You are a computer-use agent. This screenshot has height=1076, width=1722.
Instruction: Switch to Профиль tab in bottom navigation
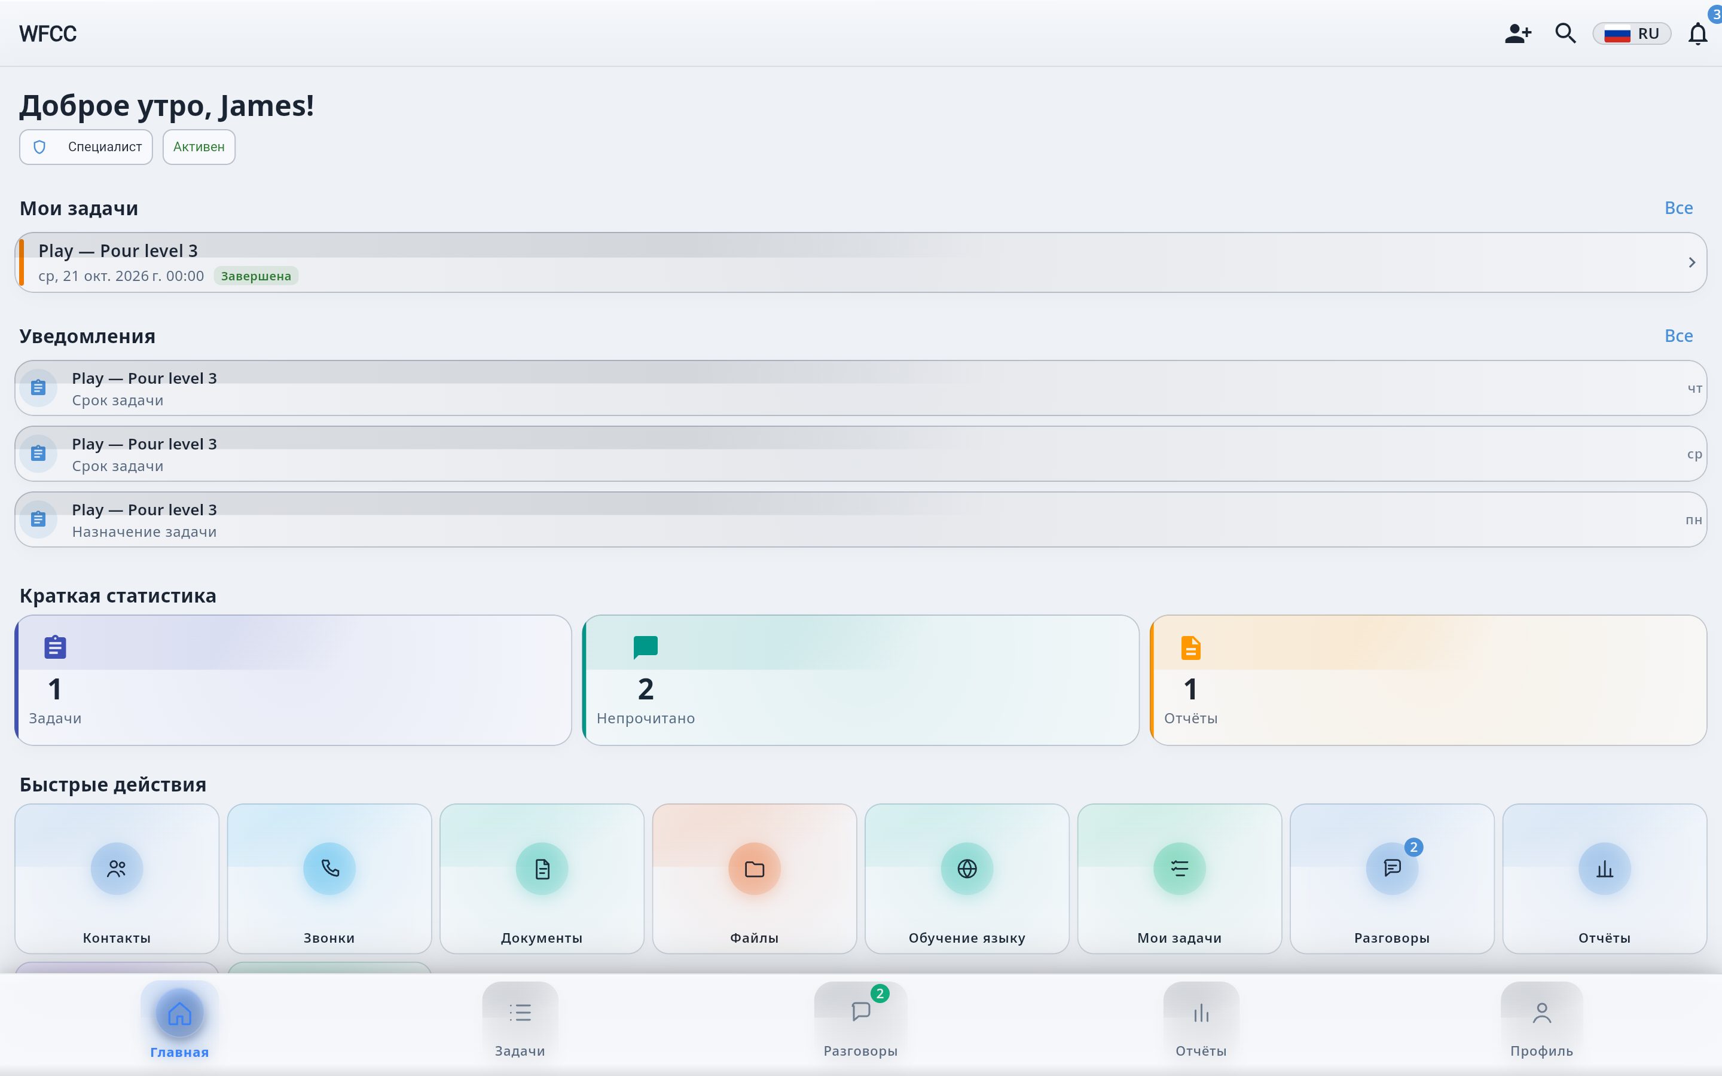point(1541,1022)
